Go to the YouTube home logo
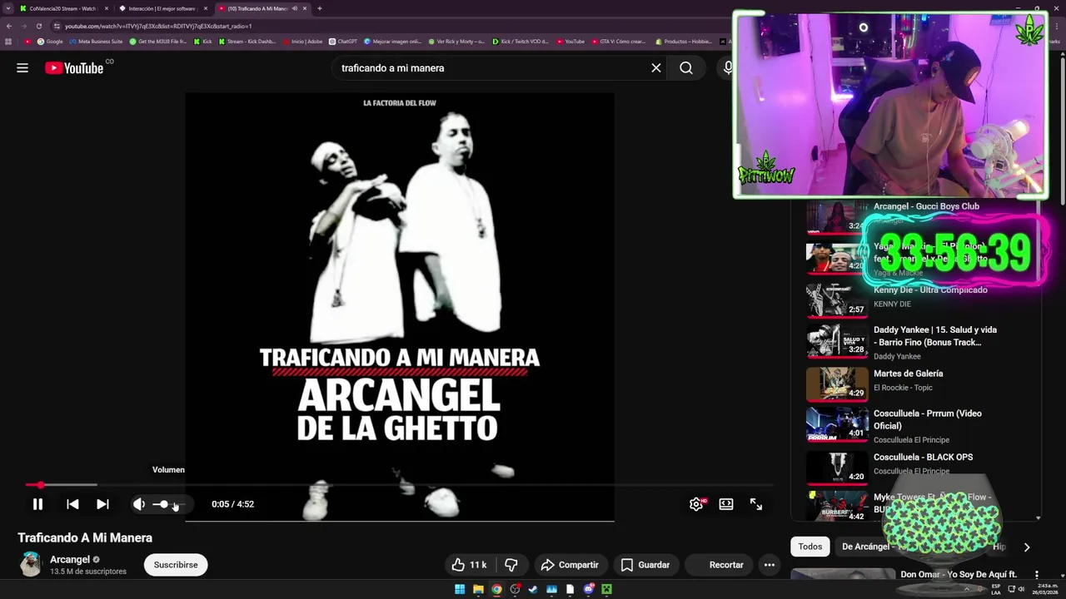Image resolution: width=1066 pixels, height=599 pixels. (74, 68)
